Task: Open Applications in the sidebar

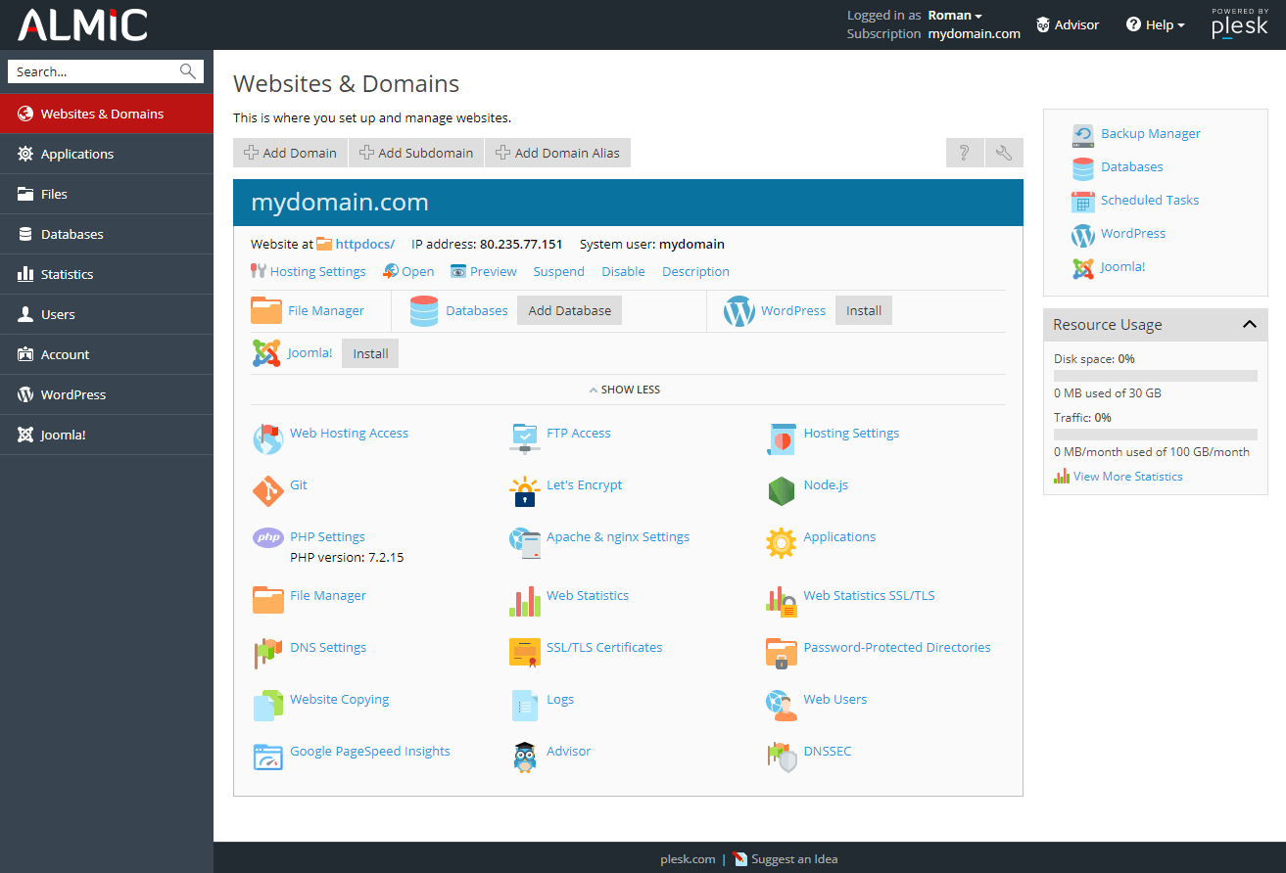Action: tap(107, 154)
